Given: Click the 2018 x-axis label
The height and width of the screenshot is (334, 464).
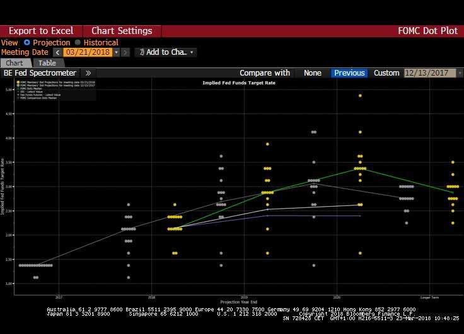Looking at the screenshot, I should click(151, 297).
